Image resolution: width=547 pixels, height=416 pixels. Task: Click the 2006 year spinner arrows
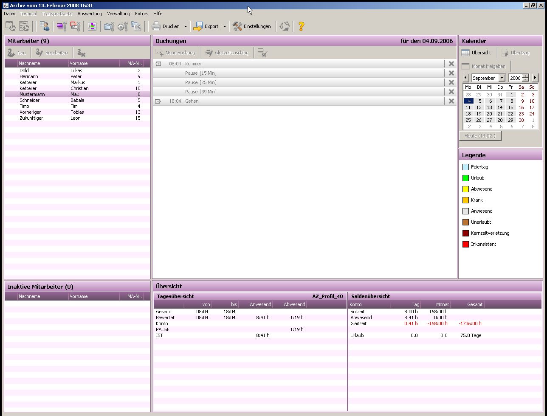525,78
